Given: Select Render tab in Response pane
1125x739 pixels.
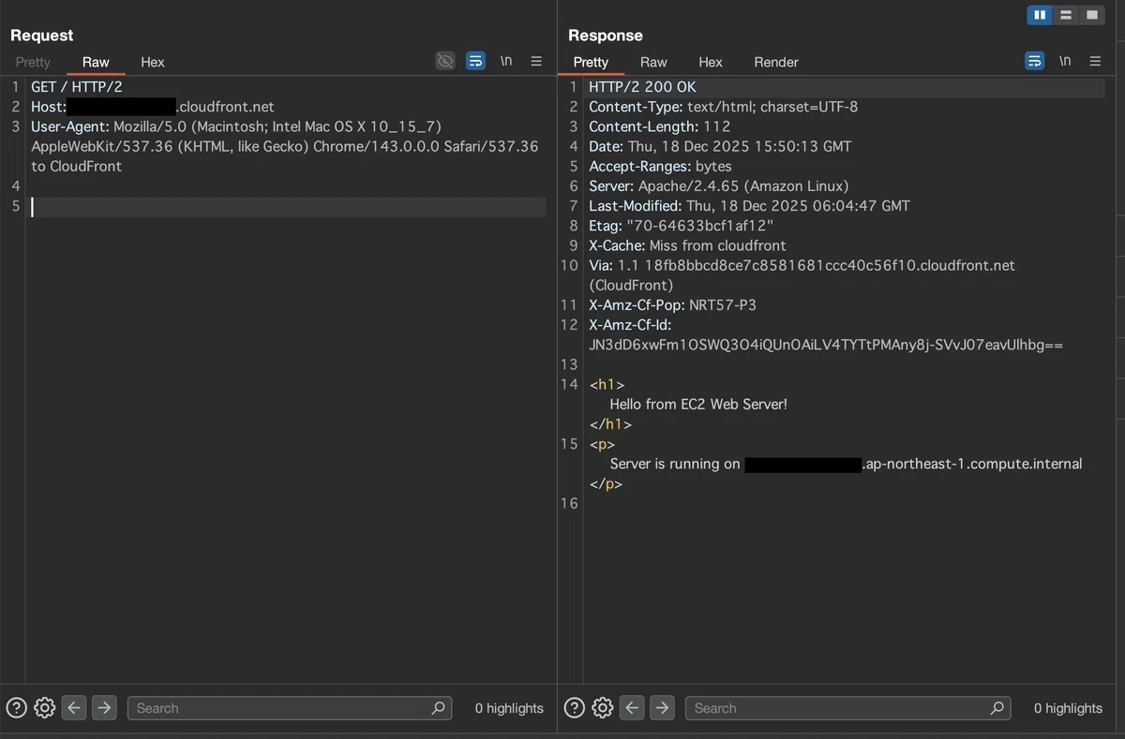Looking at the screenshot, I should (x=776, y=62).
